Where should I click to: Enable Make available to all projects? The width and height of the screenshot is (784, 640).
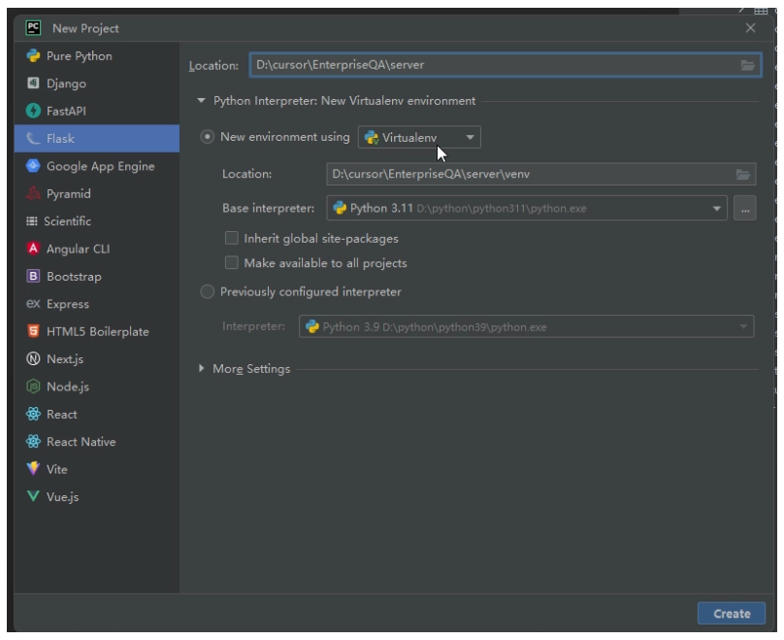(232, 263)
